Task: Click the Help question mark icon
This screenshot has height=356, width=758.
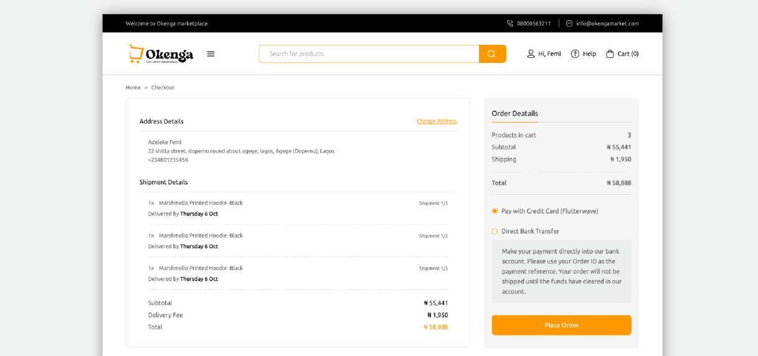Action: click(575, 54)
